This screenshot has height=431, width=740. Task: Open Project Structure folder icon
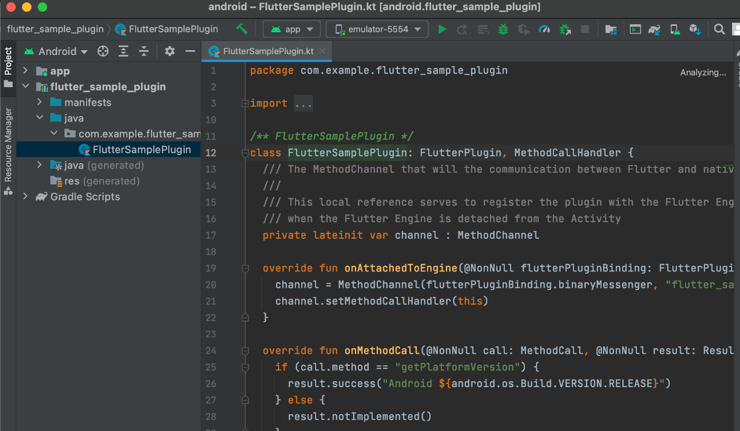tap(610, 29)
